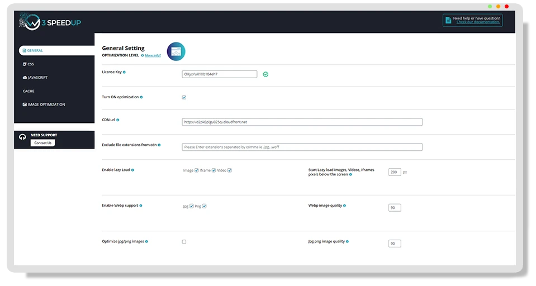Viewport: 536px width, 286px height.
Task: Click the Enable lazy Load info icon
Action: [x=132, y=170]
